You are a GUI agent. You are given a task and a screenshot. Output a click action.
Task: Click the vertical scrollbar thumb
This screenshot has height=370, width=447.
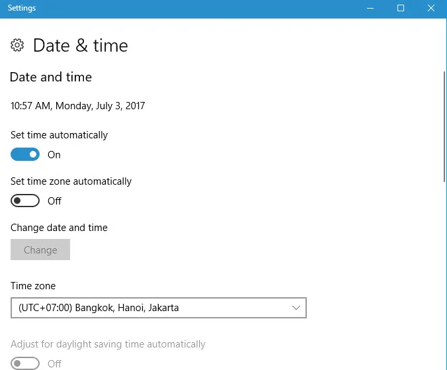click(x=444, y=126)
